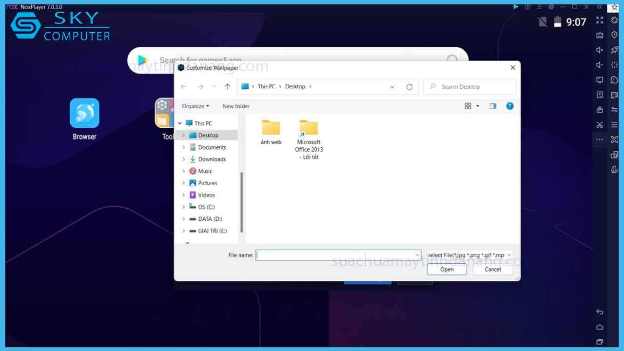The height and width of the screenshot is (351, 624).
Task: Click the Android home icon in Nox sidebar
Action: (x=600, y=327)
